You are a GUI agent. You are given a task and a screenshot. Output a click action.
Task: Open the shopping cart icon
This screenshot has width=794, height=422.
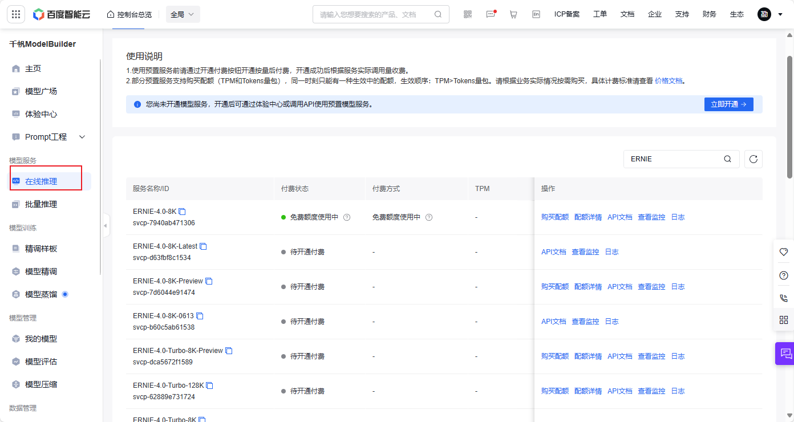tap(513, 14)
